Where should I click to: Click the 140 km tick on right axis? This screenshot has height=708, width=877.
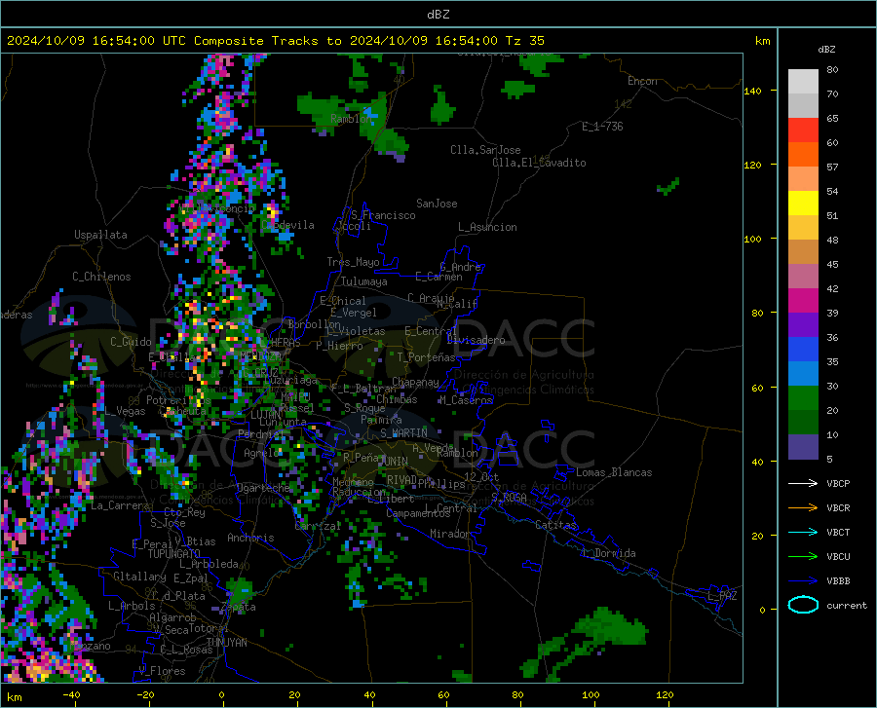[x=753, y=92]
